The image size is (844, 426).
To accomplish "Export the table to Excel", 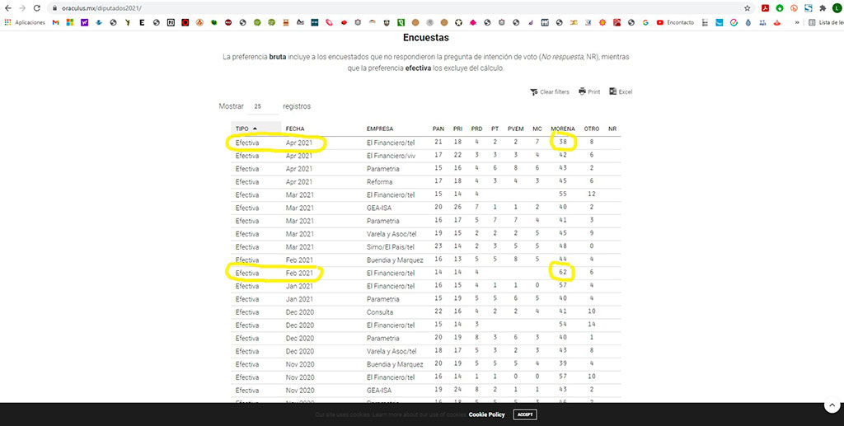I will pyautogui.click(x=621, y=91).
